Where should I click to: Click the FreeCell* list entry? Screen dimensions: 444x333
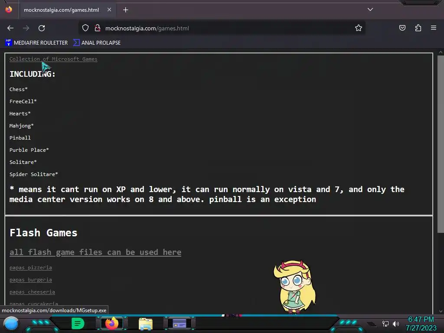coord(23,101)
